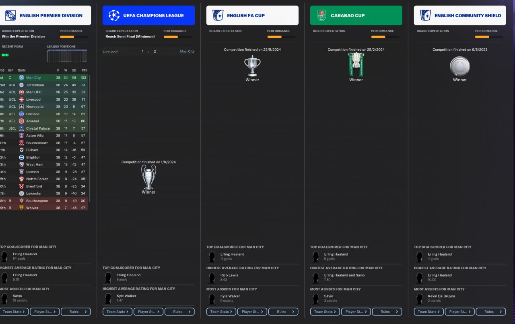Open the English Premier Division header

point(45,16)
